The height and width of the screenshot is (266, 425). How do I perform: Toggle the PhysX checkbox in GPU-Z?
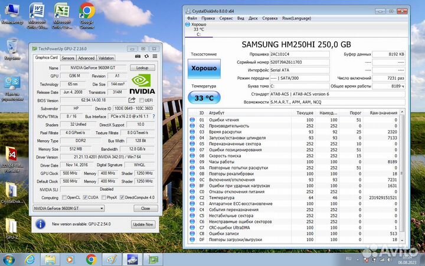103,197
